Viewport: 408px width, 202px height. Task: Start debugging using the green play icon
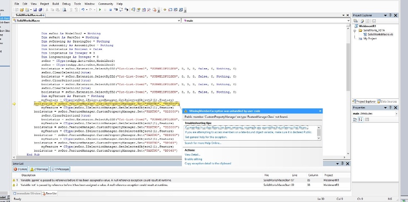pos(99,10)
